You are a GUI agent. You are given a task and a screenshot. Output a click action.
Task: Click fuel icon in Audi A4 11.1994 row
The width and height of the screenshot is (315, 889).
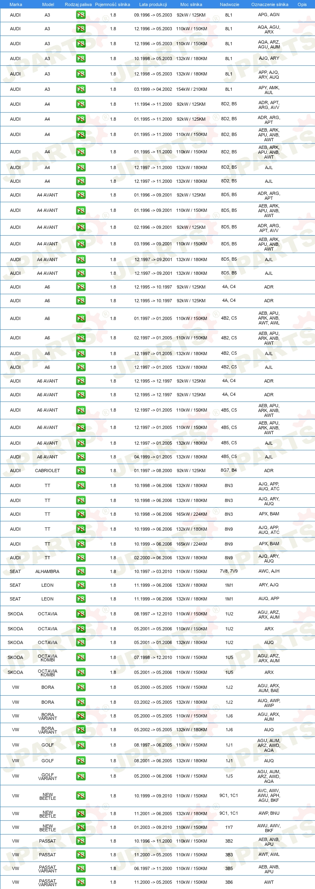(81, 104)
